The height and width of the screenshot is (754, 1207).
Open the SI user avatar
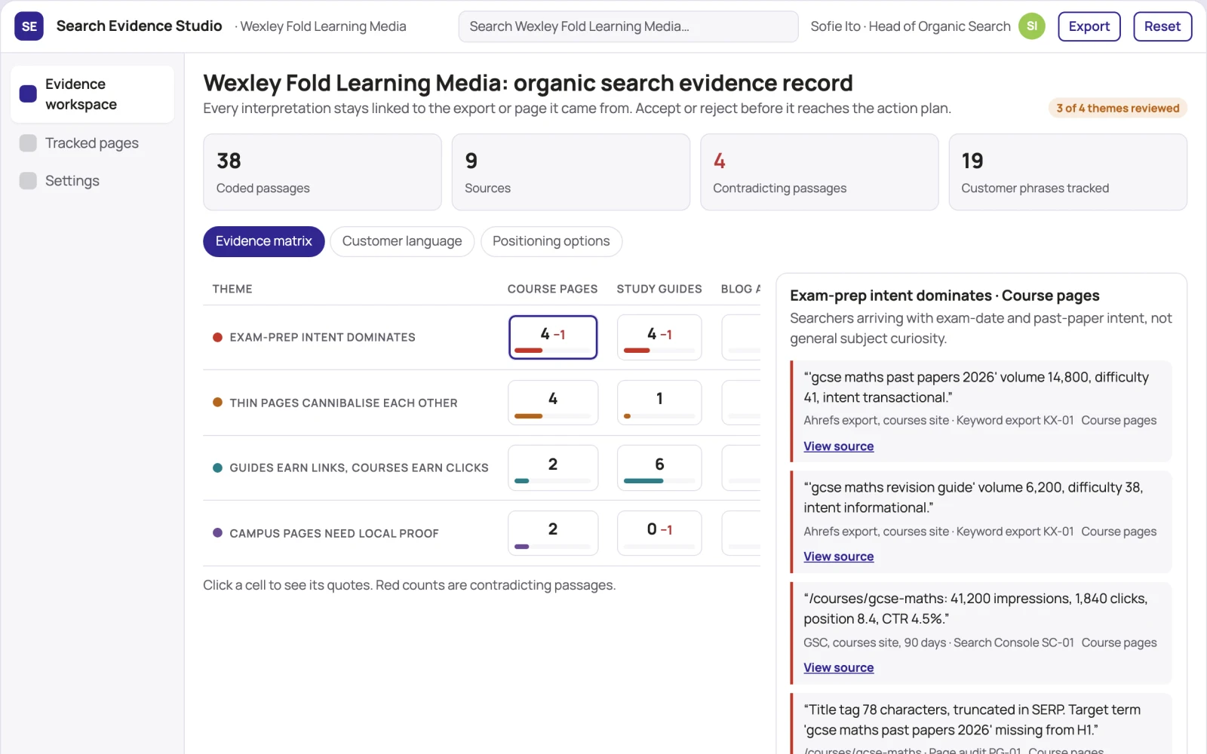1031,26
